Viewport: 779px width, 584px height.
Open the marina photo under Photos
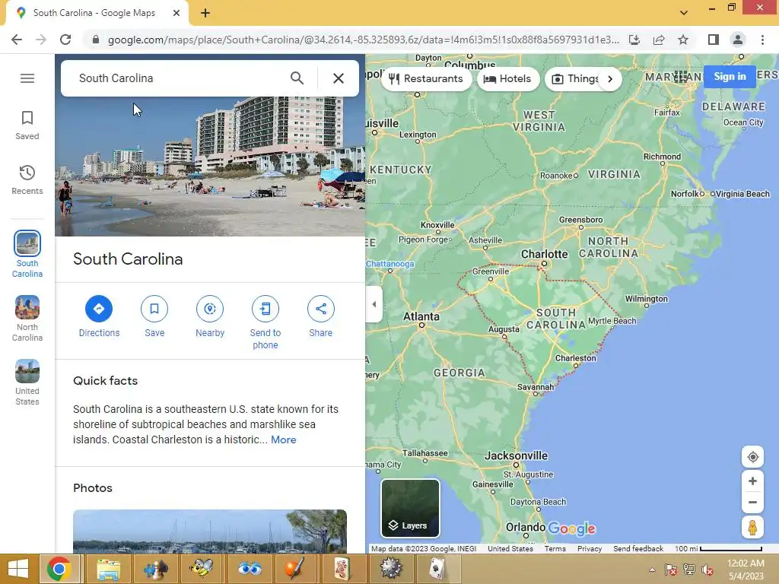(210, 532)
